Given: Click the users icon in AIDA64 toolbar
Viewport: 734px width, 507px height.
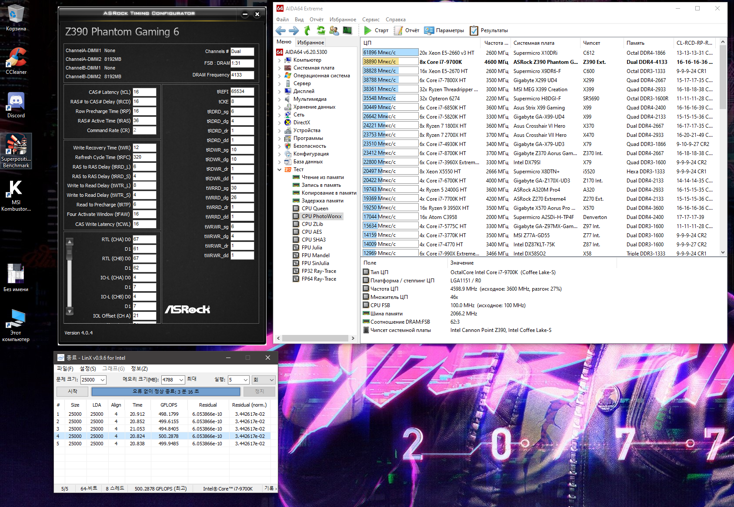Looking at the screenshot, I should (334, 30).
